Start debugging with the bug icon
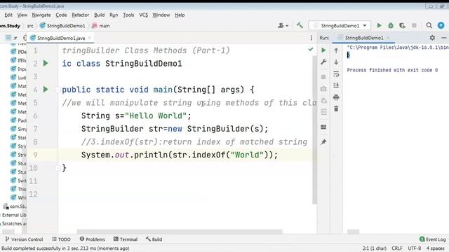 click(x=391, y=25)
